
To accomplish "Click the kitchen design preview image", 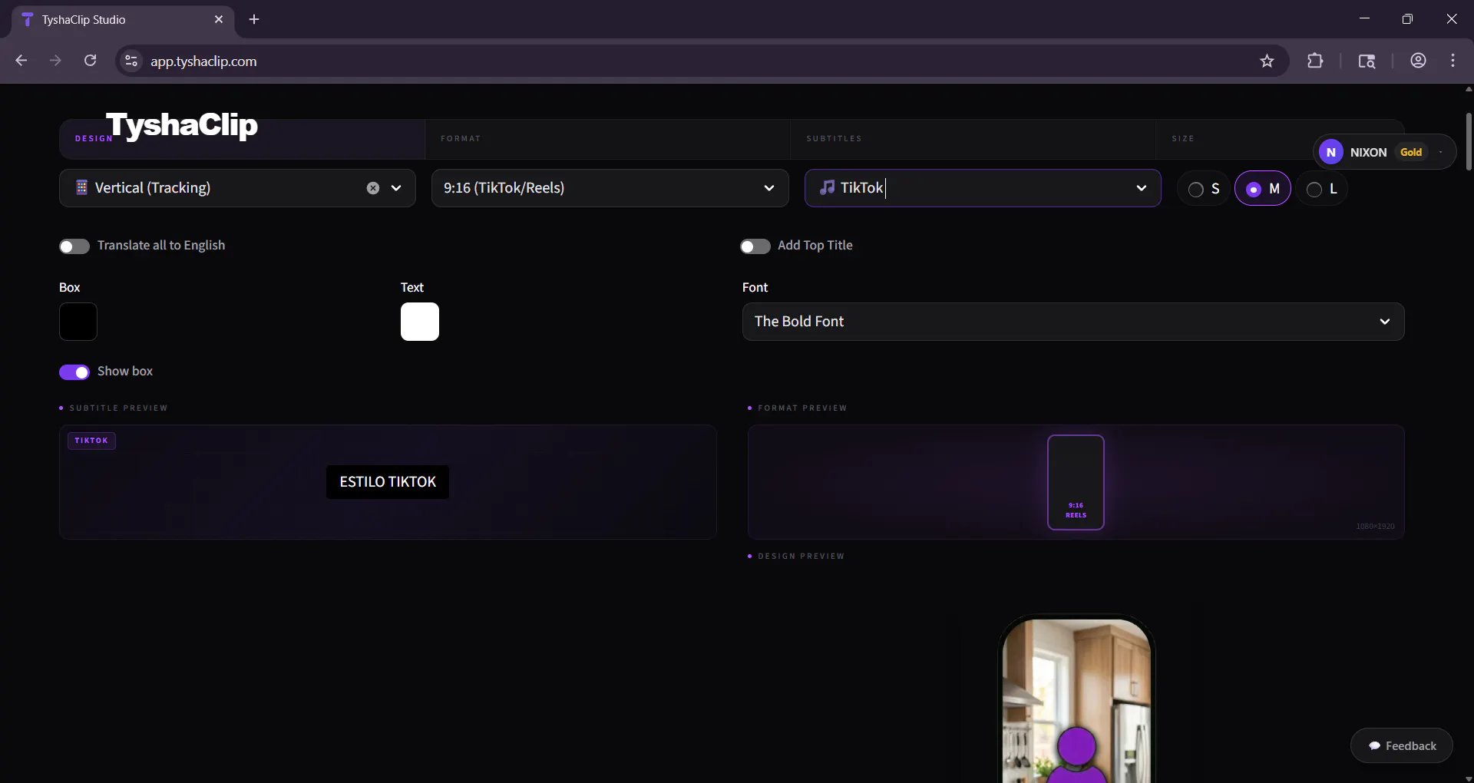I will coord(1076,700).
